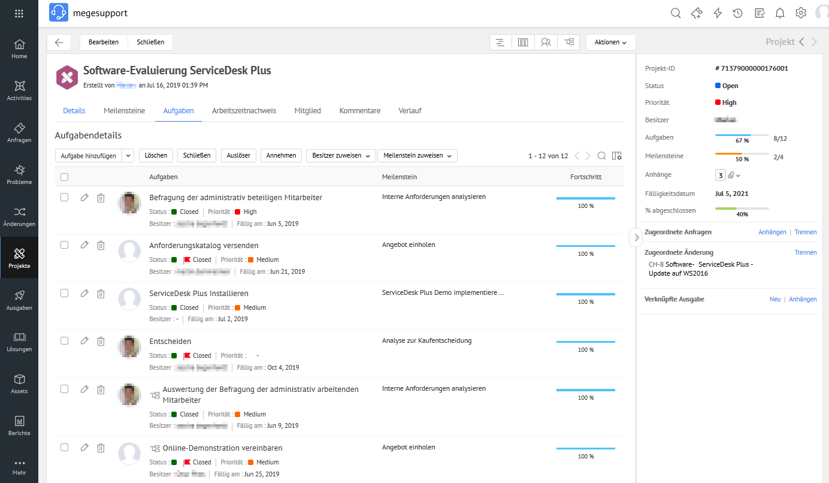Viewport: 829px width, 483px height.
Task: Expand Aufgabe hinzufügen dropdown arrow
Action: [128, 155]
